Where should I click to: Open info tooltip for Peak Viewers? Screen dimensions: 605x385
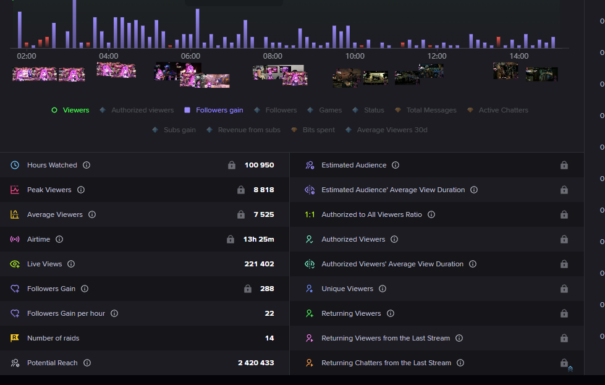80,190
